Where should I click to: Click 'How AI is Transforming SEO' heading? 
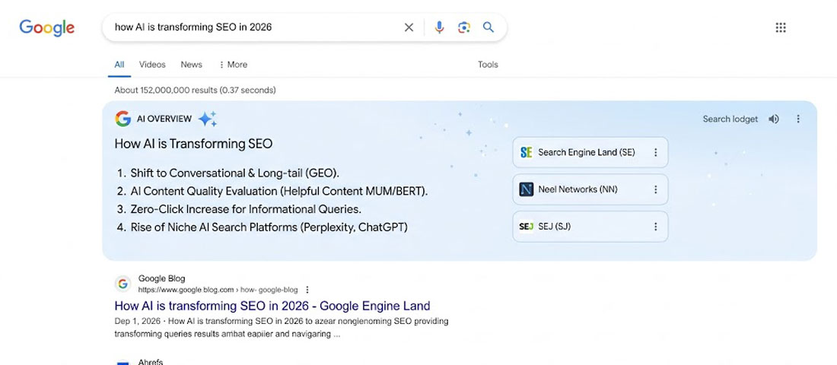193,144
